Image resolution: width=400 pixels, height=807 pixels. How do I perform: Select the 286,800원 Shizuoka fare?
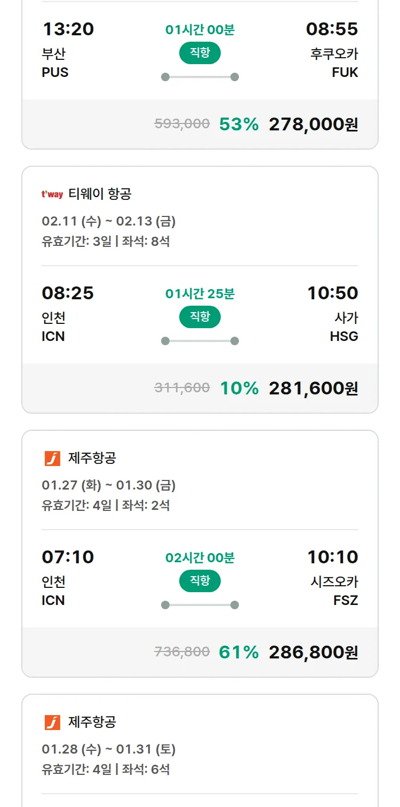pos(313,653)
